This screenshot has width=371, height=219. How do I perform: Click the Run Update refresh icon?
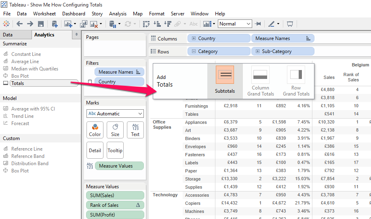(x=128, y=24)
